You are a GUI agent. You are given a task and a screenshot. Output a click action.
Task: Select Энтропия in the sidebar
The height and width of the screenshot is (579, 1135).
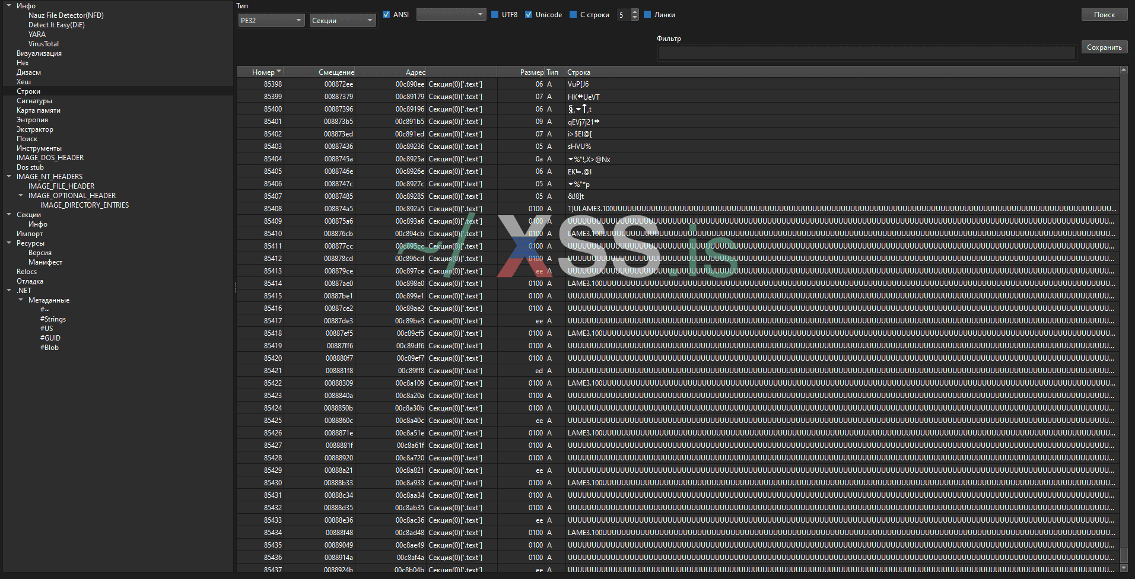pos(32,120)
